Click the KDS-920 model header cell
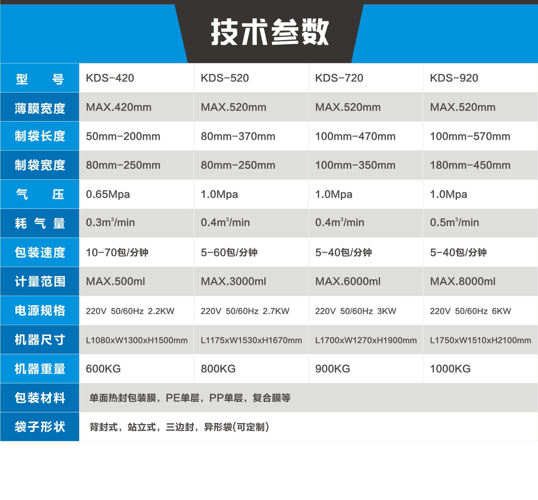The image size is (538, 500). point(454,78)
